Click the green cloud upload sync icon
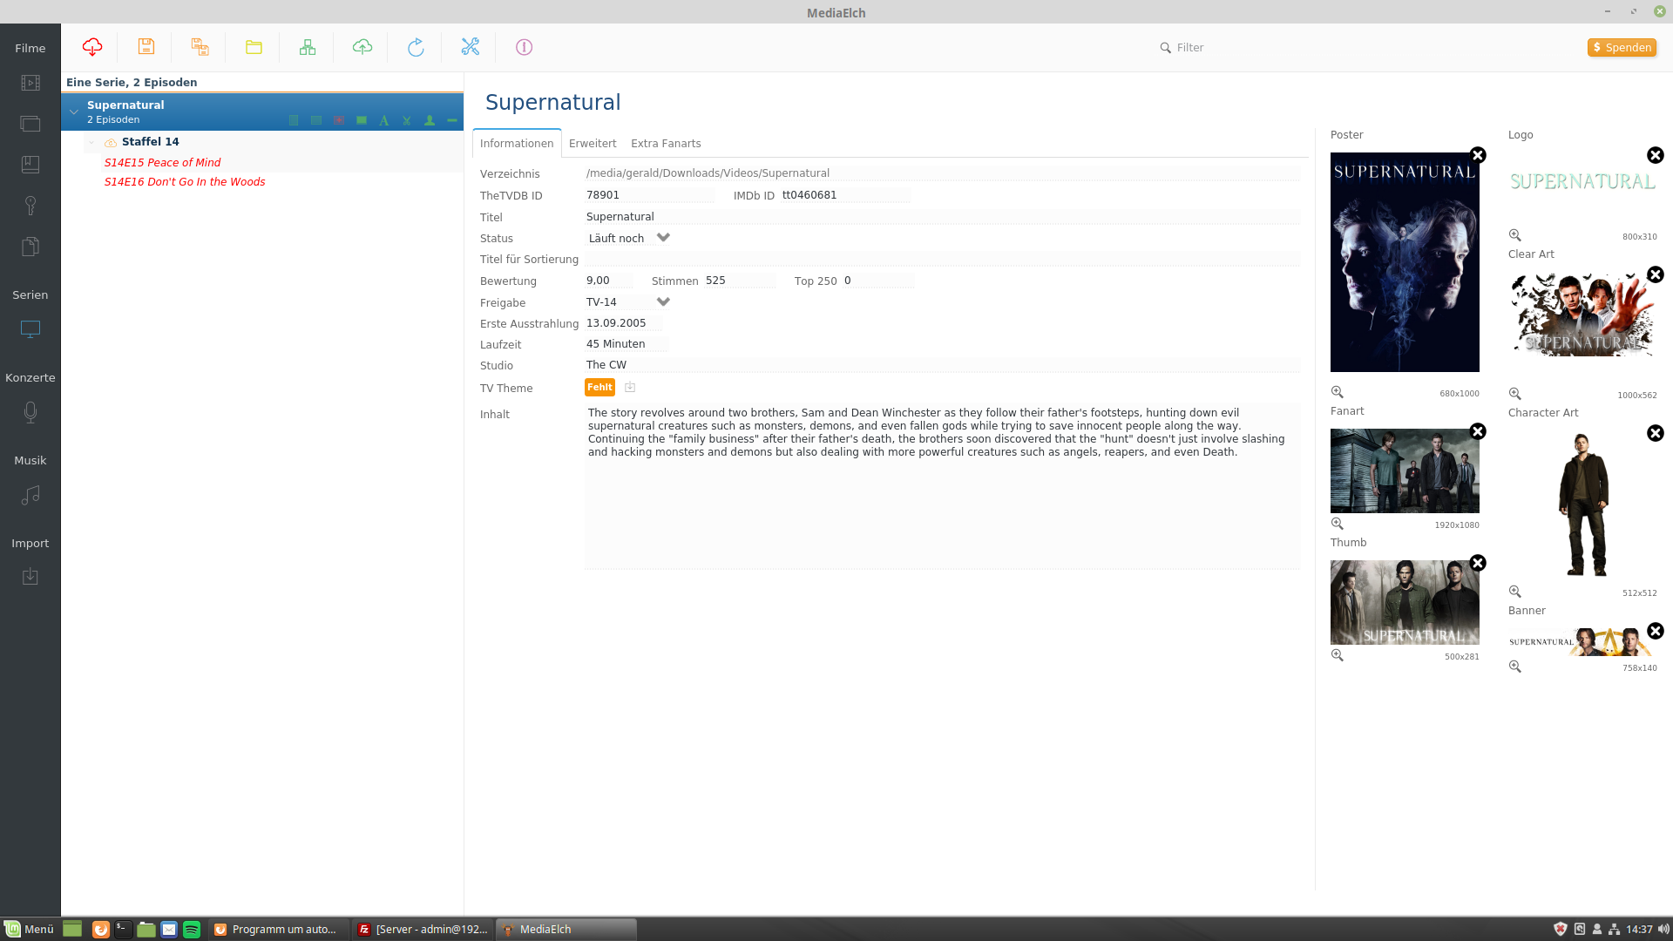Image resolution: width=1673 pixels, height=941 pixels. click(x=362, y=47)
